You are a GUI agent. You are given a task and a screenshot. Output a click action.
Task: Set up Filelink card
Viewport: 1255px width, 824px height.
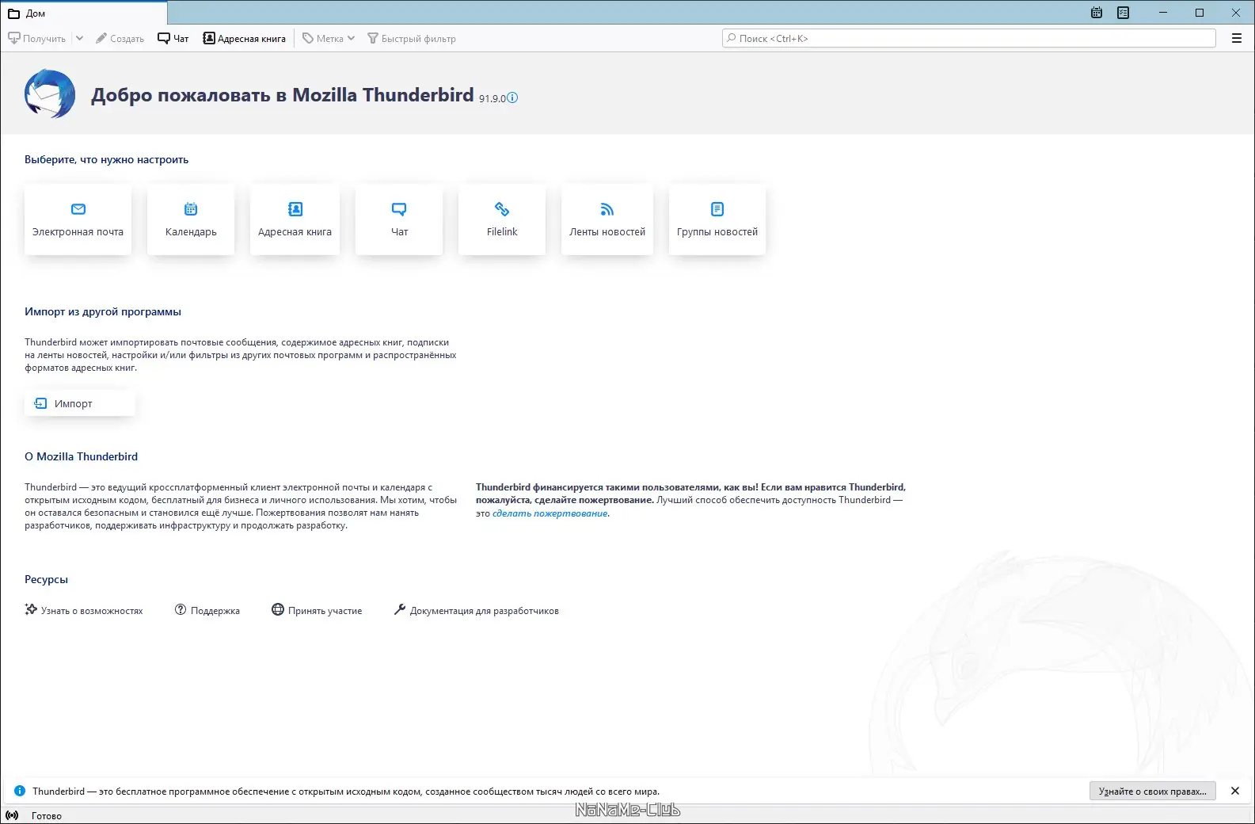[502, 219]
